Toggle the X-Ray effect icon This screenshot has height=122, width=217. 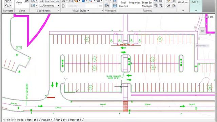(x=63, y=6)
